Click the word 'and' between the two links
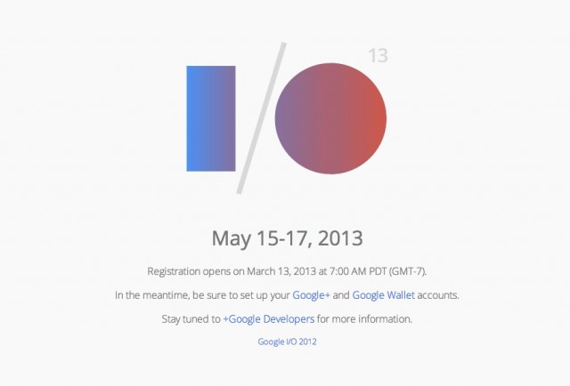Viewport: 570px width, 386px height. (341, 295)
